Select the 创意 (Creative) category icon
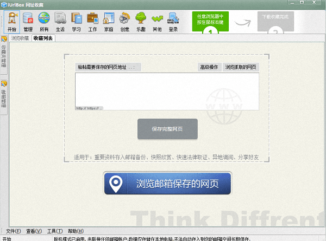 (125, 22)
